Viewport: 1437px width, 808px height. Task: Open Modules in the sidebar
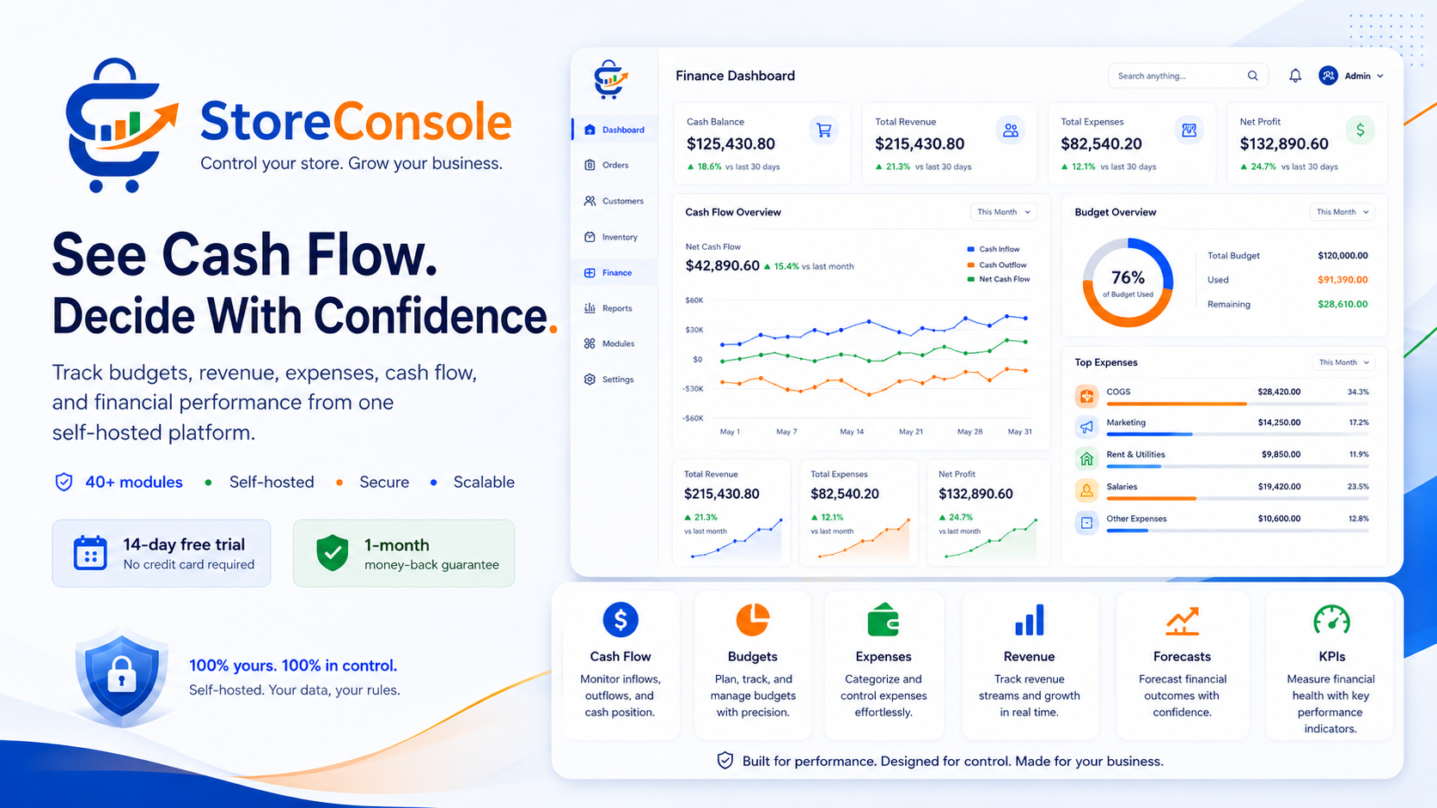[x=615, y=343]
